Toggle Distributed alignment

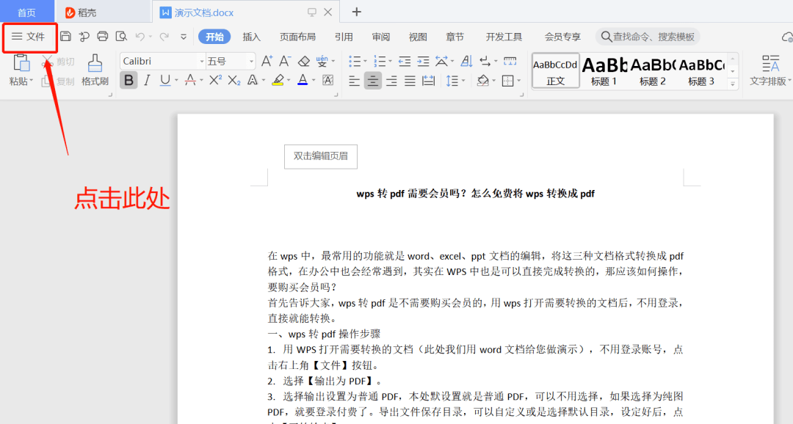point(428,81)
